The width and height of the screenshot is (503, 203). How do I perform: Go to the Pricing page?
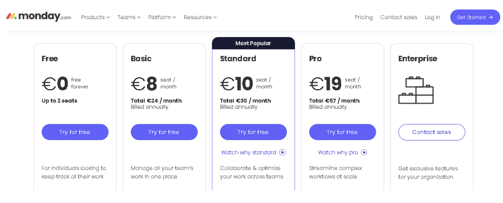point(363,18)
